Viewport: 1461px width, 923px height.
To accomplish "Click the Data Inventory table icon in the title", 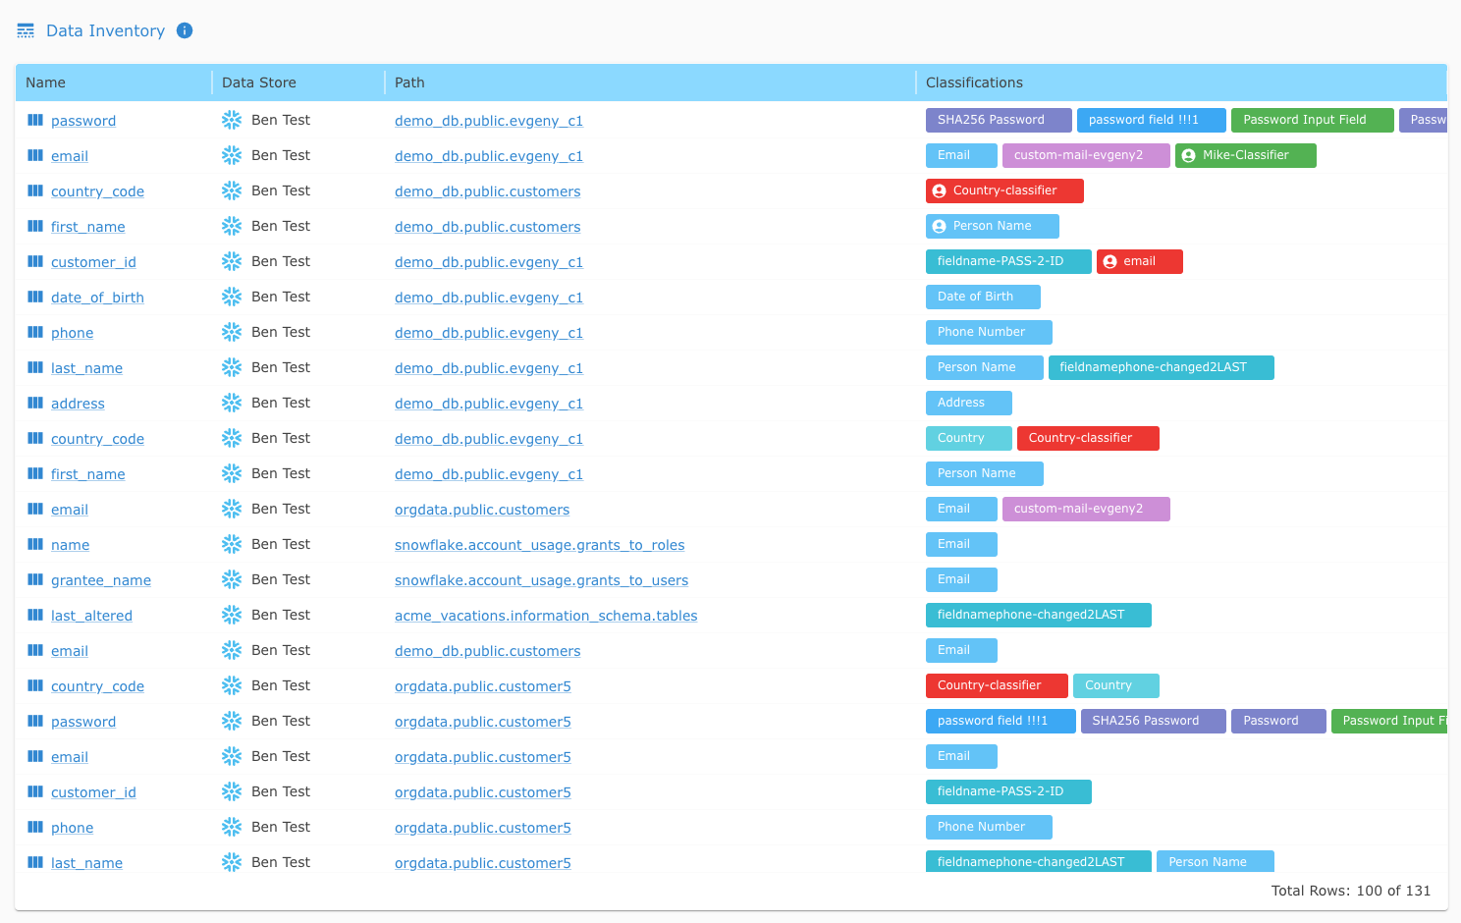I will pos(26,31).
